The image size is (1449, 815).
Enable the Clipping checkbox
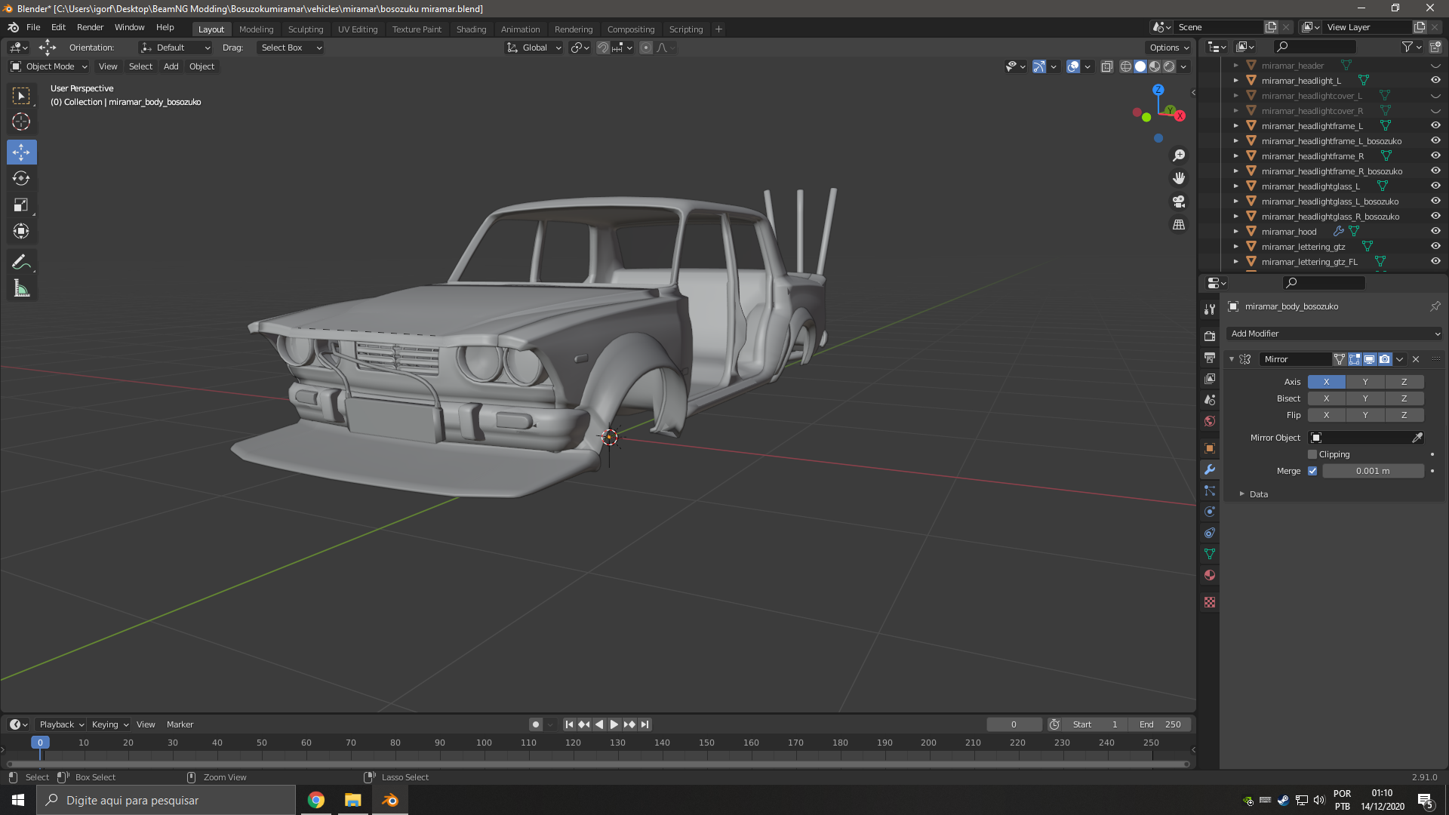coord(1312,454)
